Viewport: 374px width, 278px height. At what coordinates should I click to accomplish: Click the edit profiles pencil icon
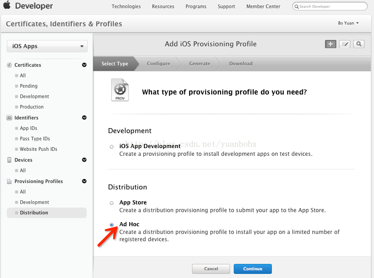(345, 44)
